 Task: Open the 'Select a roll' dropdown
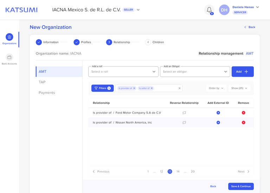click(123, 71)
